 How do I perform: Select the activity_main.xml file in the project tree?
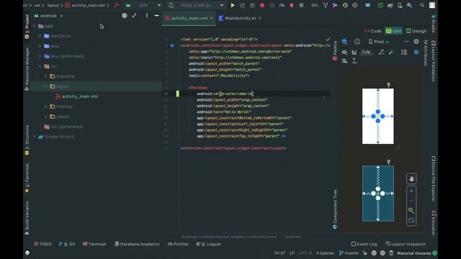(x=77, y=96)
